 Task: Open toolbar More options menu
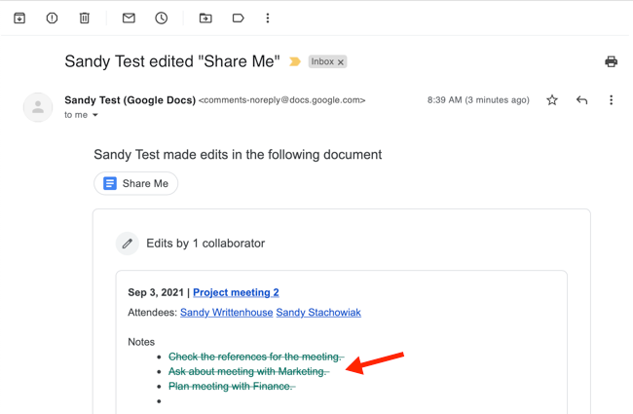[x=268, y=19]
